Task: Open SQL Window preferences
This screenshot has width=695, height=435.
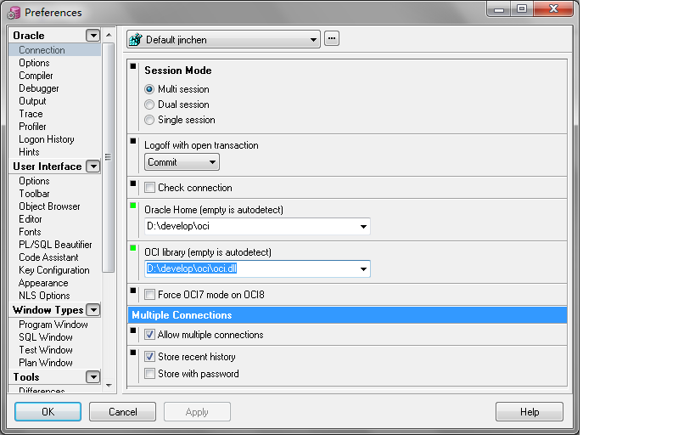Action: [46, 337]
